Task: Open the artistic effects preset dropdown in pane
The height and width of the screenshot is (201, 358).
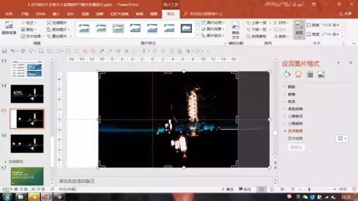Action: point(342,138)
